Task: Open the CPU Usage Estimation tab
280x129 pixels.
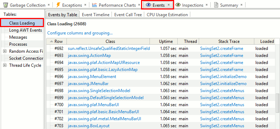Action: (x=167, y=15)
